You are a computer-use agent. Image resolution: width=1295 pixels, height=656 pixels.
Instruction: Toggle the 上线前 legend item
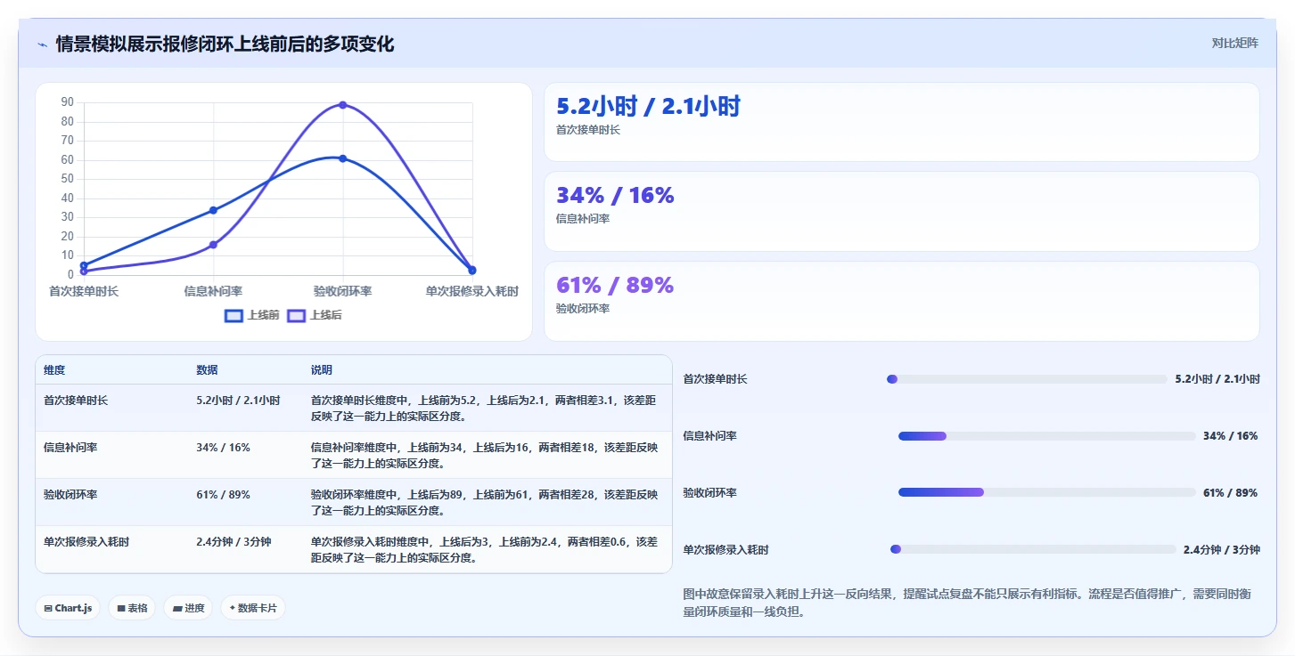(251, 315)
